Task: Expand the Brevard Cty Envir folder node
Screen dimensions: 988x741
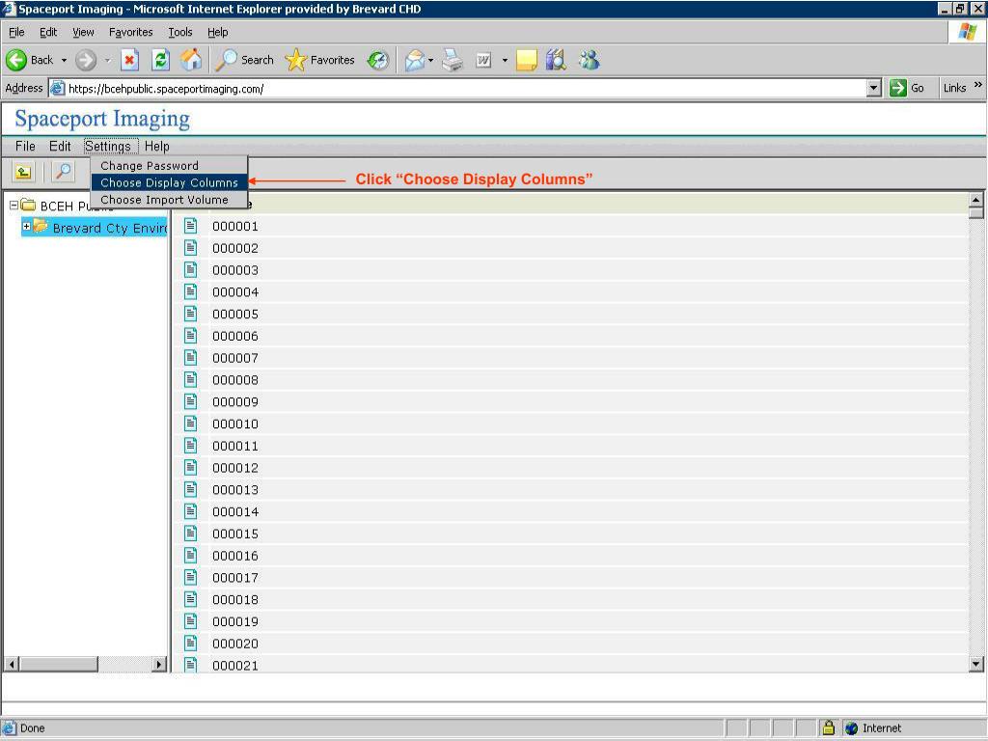Action: 26,226
